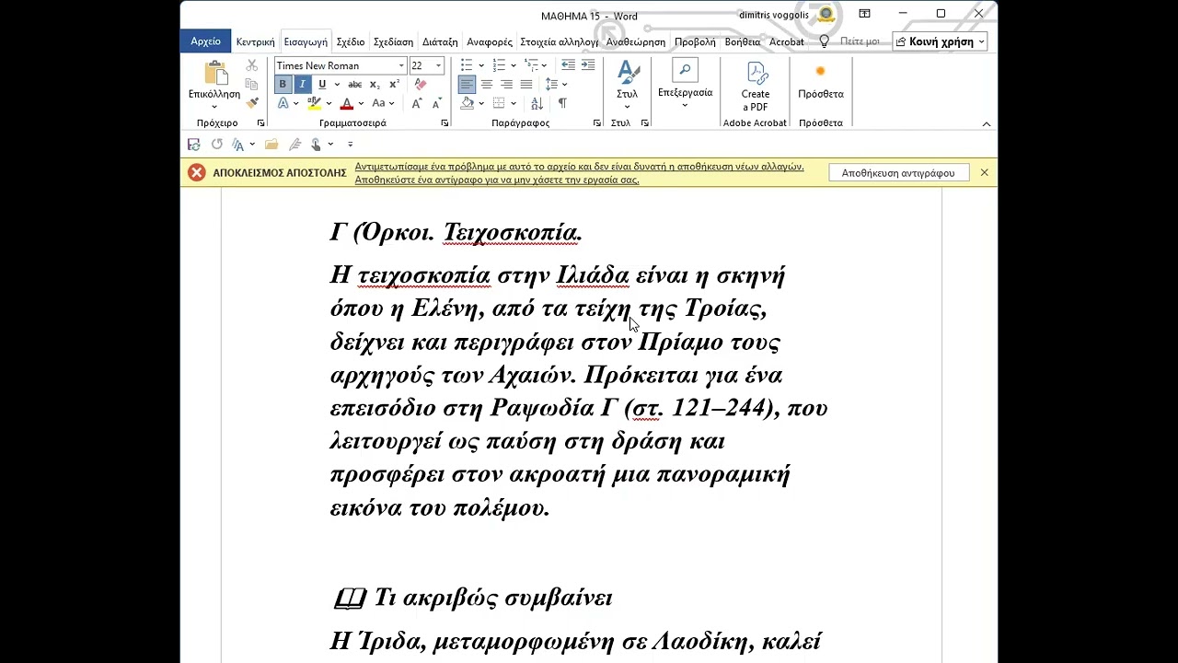The width and height of the screenshot is (1178, 663).
Task: Switch to Αναφορές tab
Action: pos(490,42)
